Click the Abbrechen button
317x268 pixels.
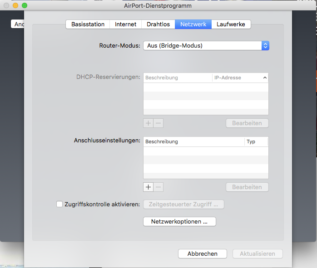point(203,253)
